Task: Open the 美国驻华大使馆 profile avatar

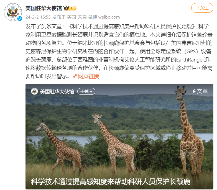Action: click(x=13, y=12)
